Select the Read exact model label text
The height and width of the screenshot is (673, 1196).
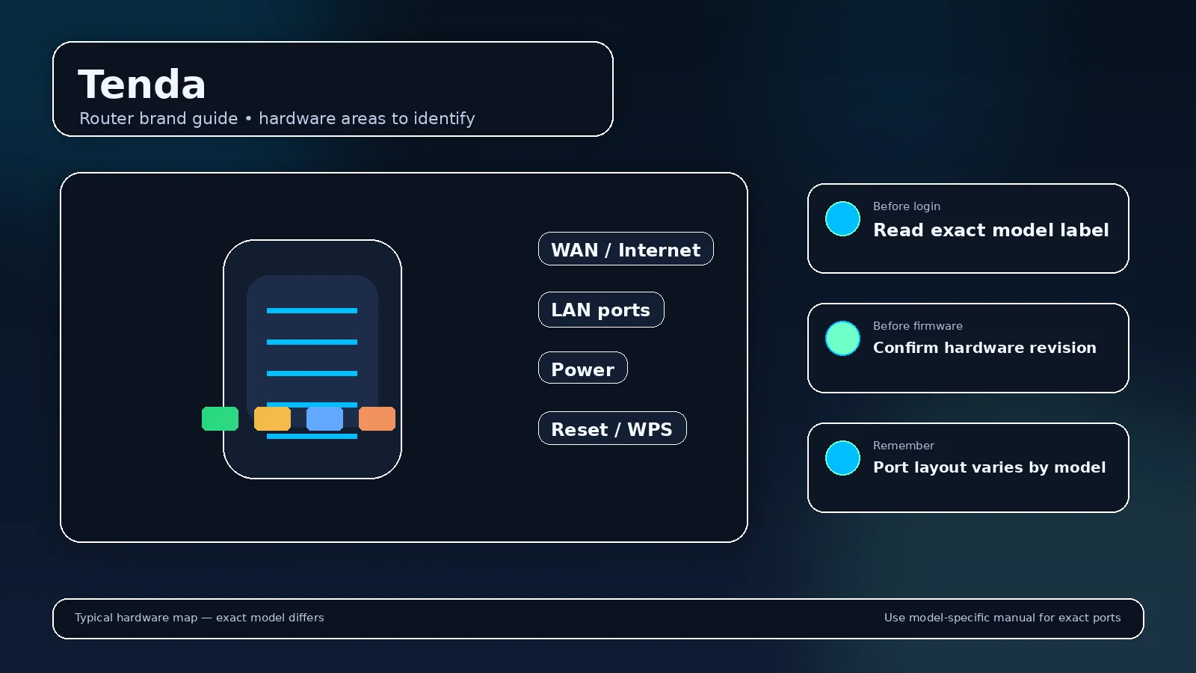tap(990, 230)
